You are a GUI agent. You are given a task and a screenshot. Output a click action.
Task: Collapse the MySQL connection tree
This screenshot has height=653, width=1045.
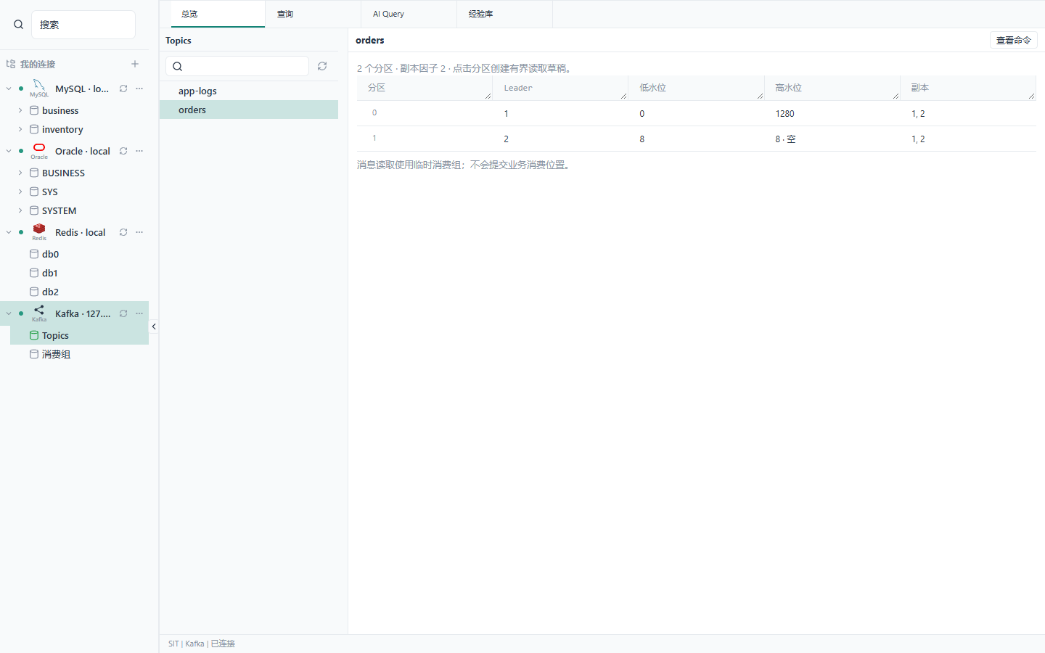[x=9, y=89]
